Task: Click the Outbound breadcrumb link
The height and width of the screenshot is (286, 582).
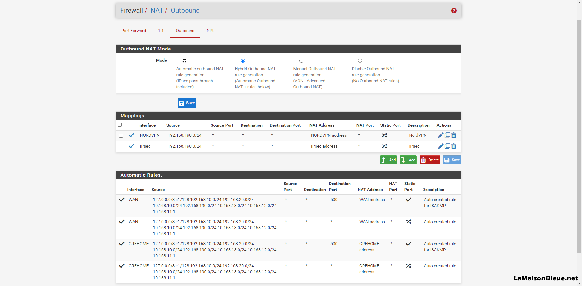Action: tap(185, 11)
